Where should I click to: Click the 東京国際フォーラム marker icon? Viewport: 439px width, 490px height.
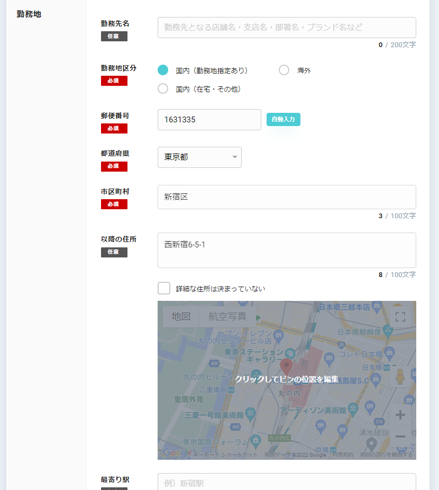[x=255, y=440]
